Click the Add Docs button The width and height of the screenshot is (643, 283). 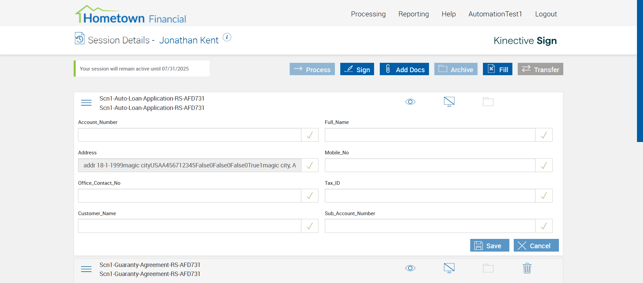tap(404, 69)
